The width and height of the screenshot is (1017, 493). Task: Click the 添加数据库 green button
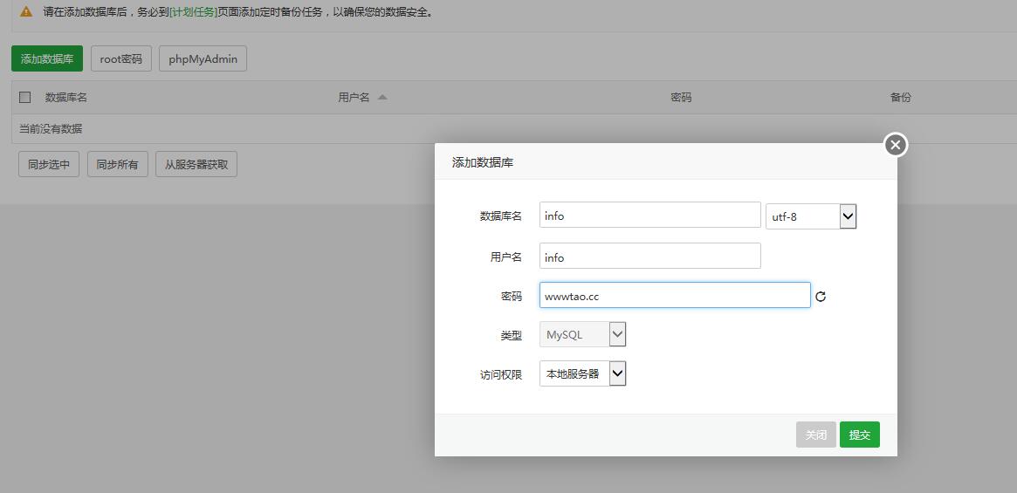click(x=47, y=59)
